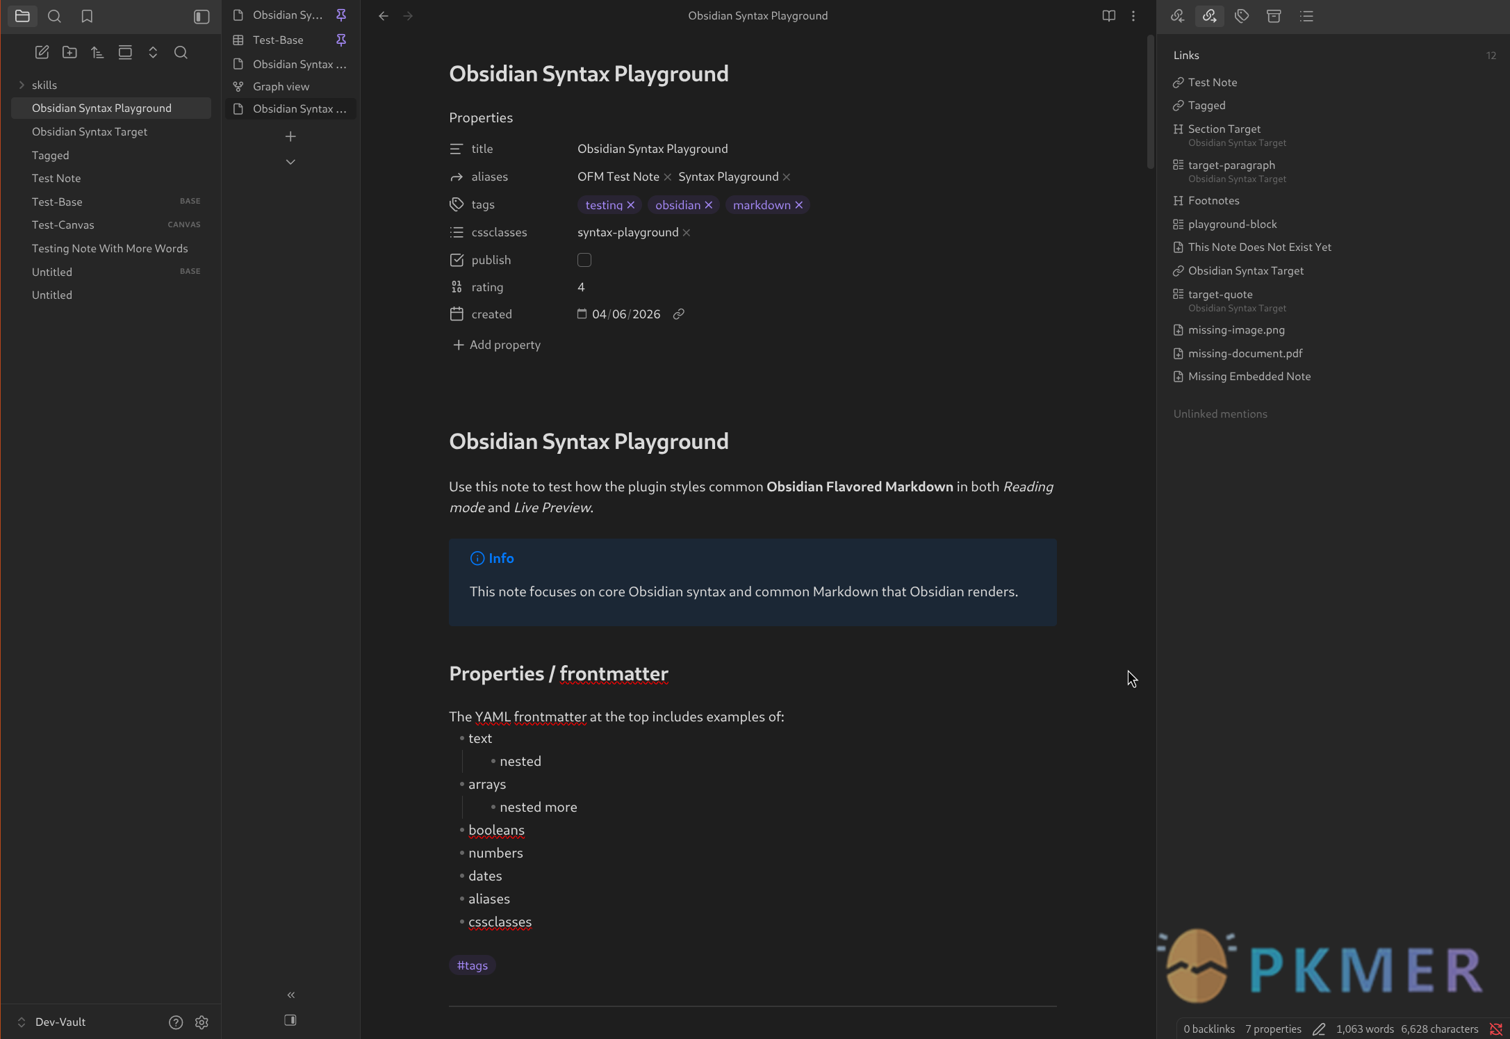Open the note's more options menu
The image size is (1510, 1039).
[x=1133, y=16]
